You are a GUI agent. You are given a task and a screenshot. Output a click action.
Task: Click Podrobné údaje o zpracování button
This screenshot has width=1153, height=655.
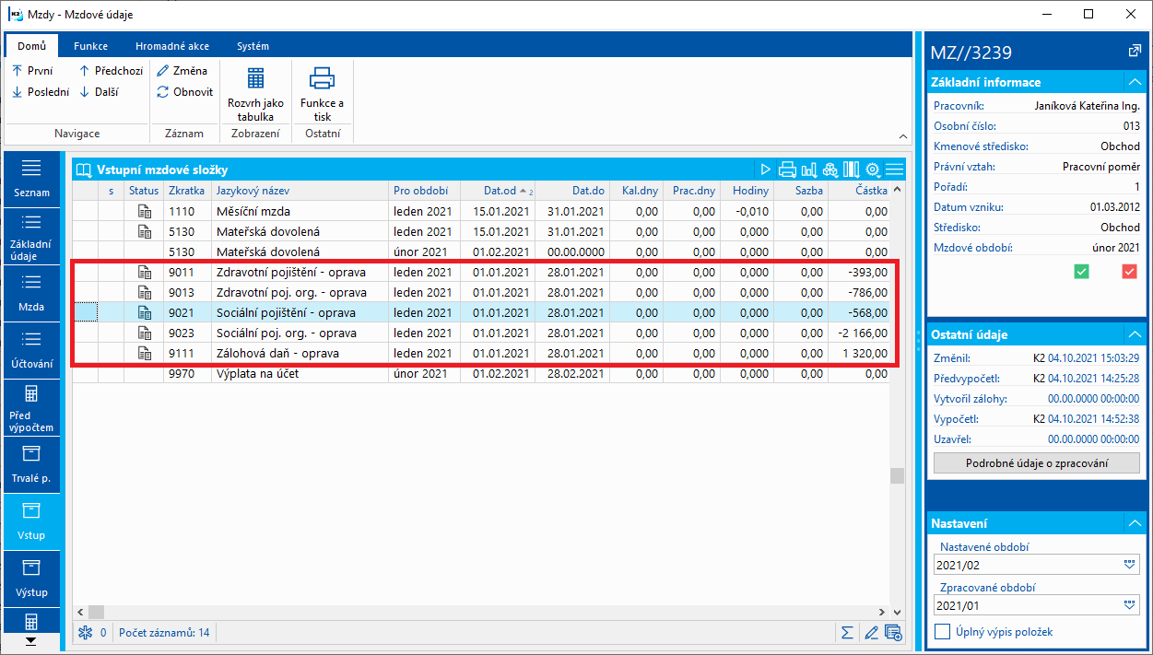tap(1037, 463)
